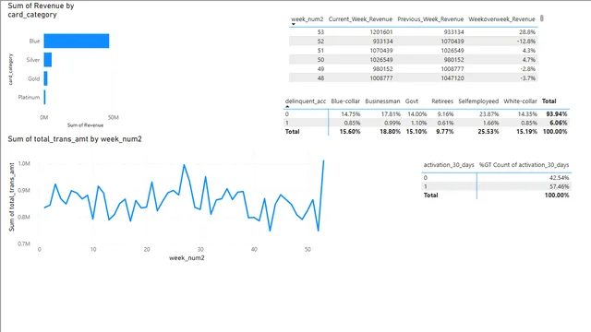This screenshot has width=591, height=332.
Task: Click the 1.0M y-axis label
Action: 24,163
